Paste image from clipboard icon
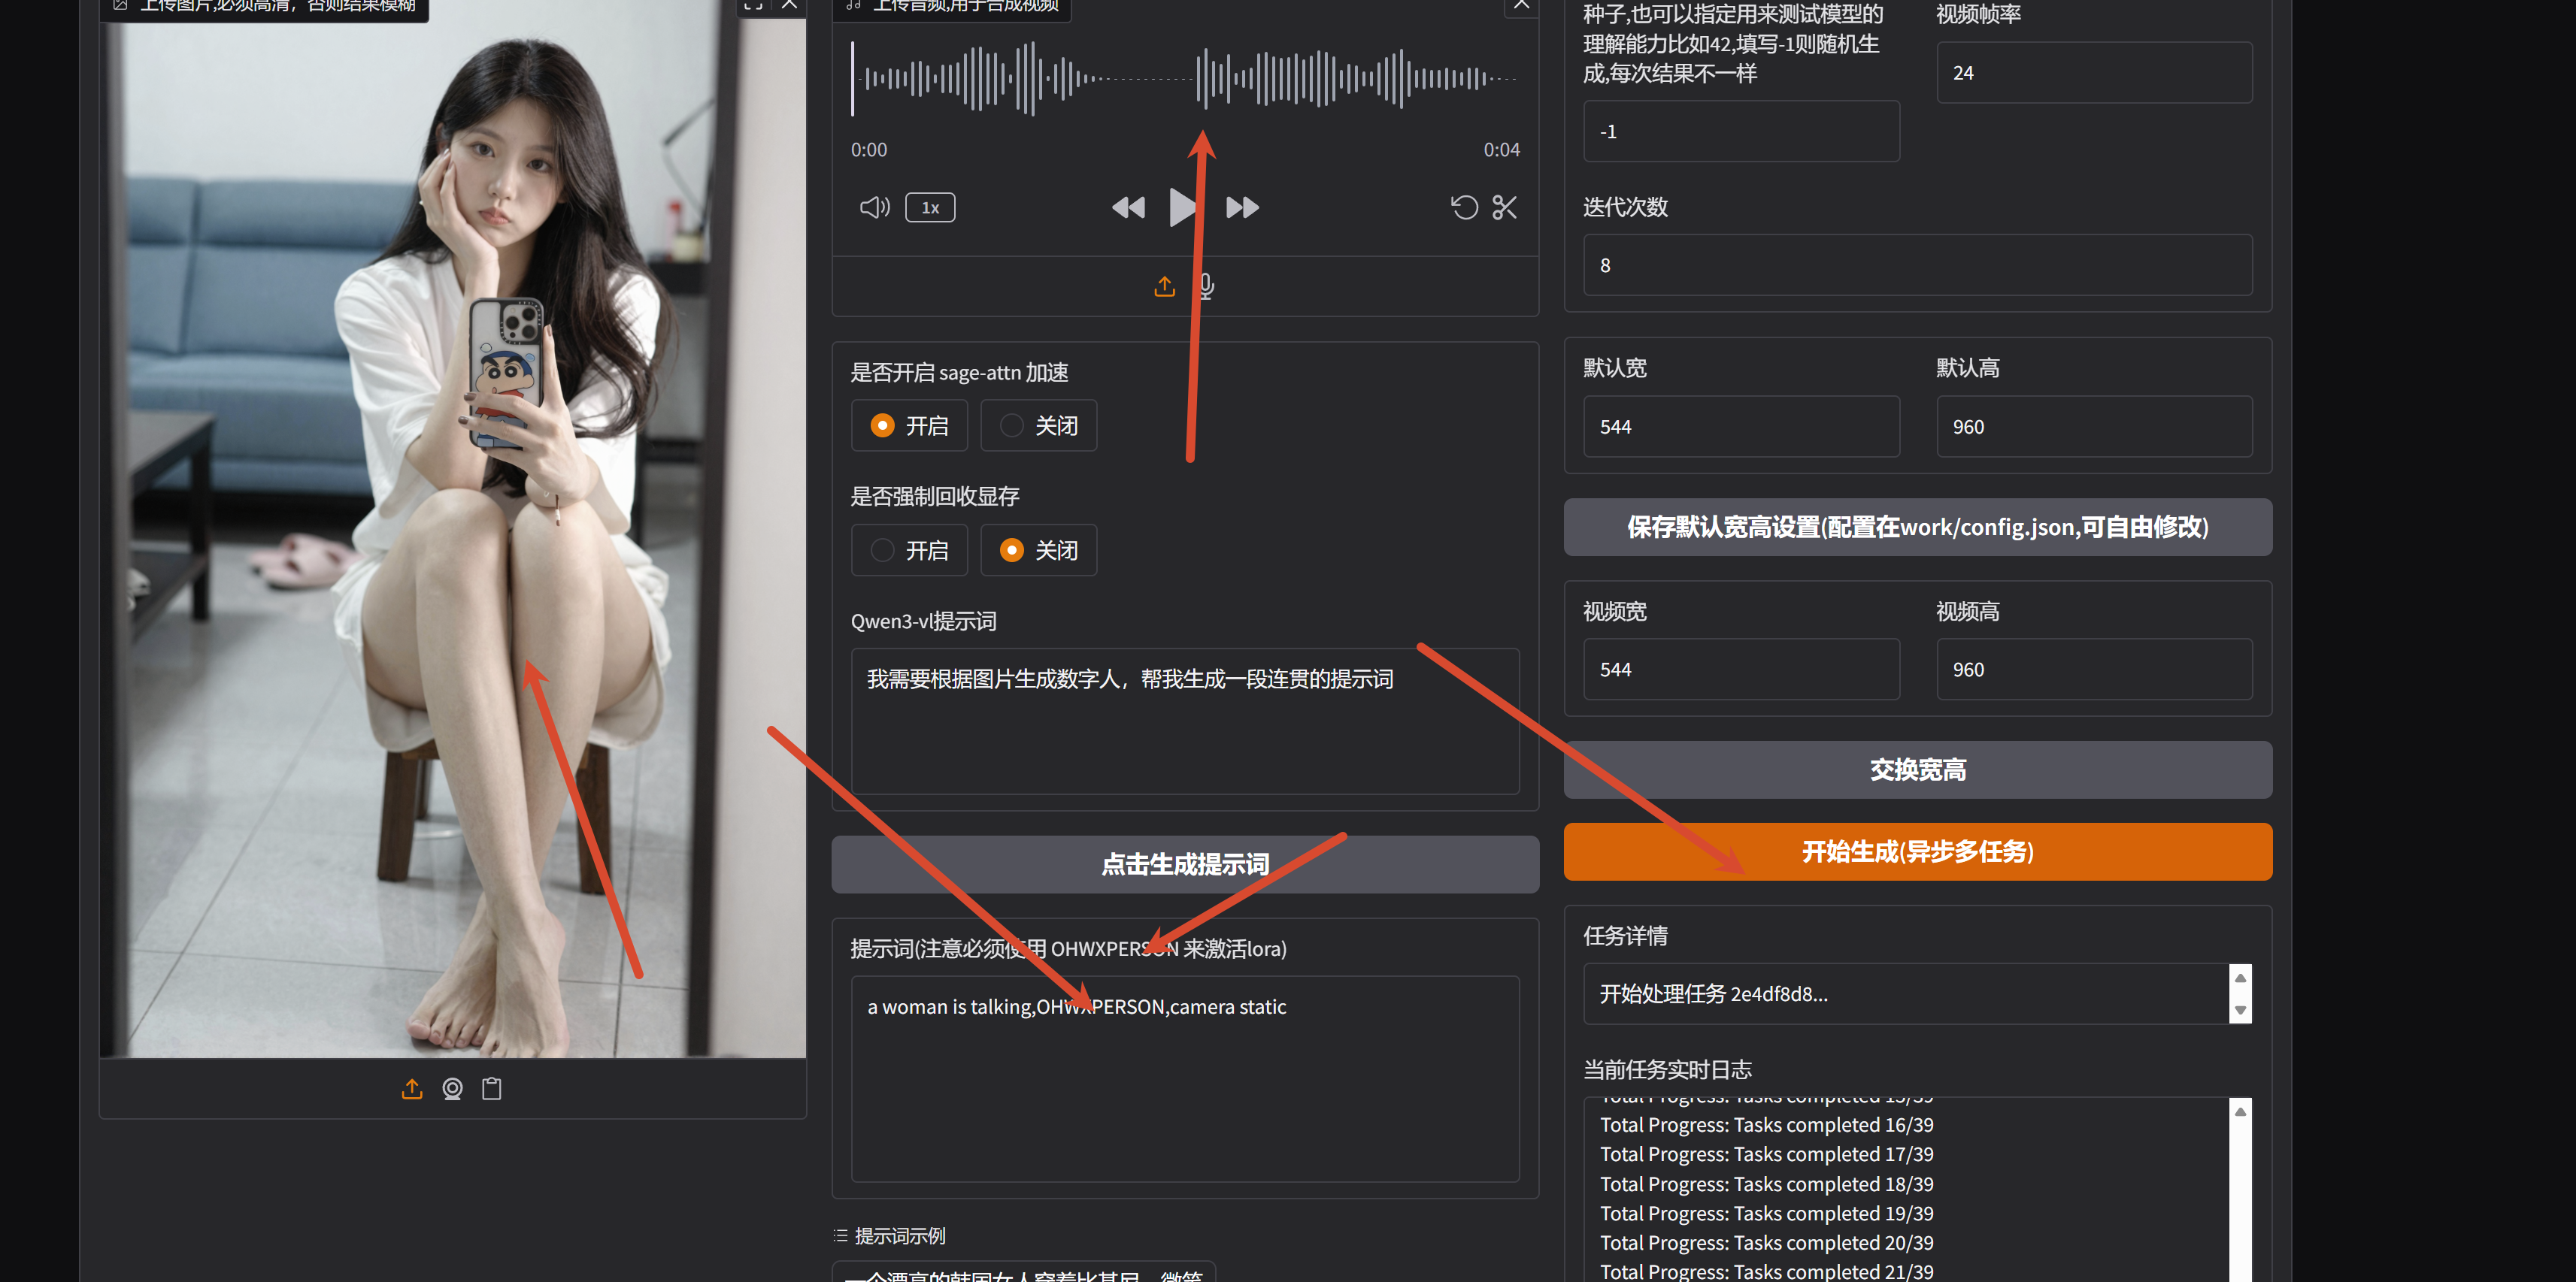 pos(491,1088)
